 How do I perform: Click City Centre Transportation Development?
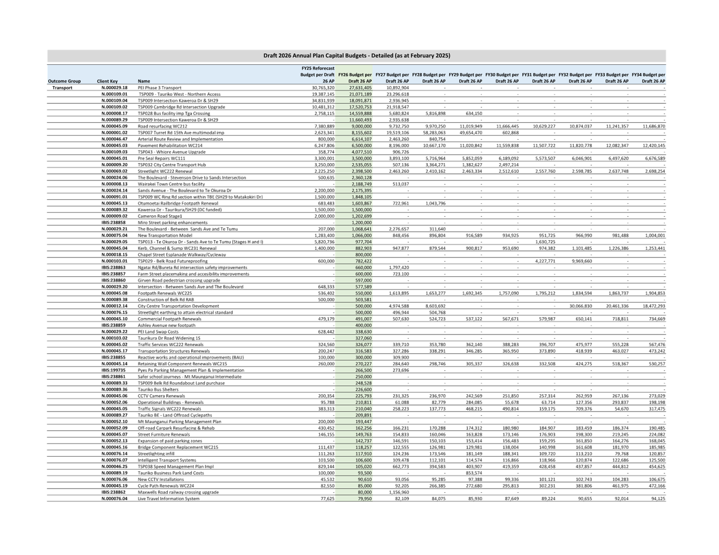coord(178,306)
